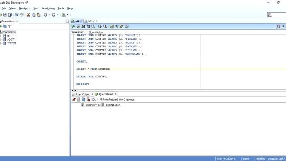The width and height of the screenshot is (286, 161).
Task: Click the Paste clipboard icon
Action: pyautogui.click(x=38, y=15)
